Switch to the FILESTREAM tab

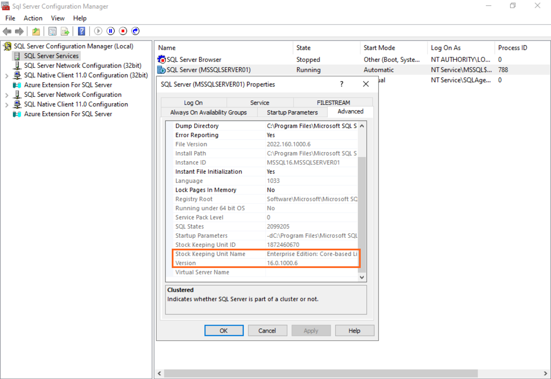click(333, 103)
